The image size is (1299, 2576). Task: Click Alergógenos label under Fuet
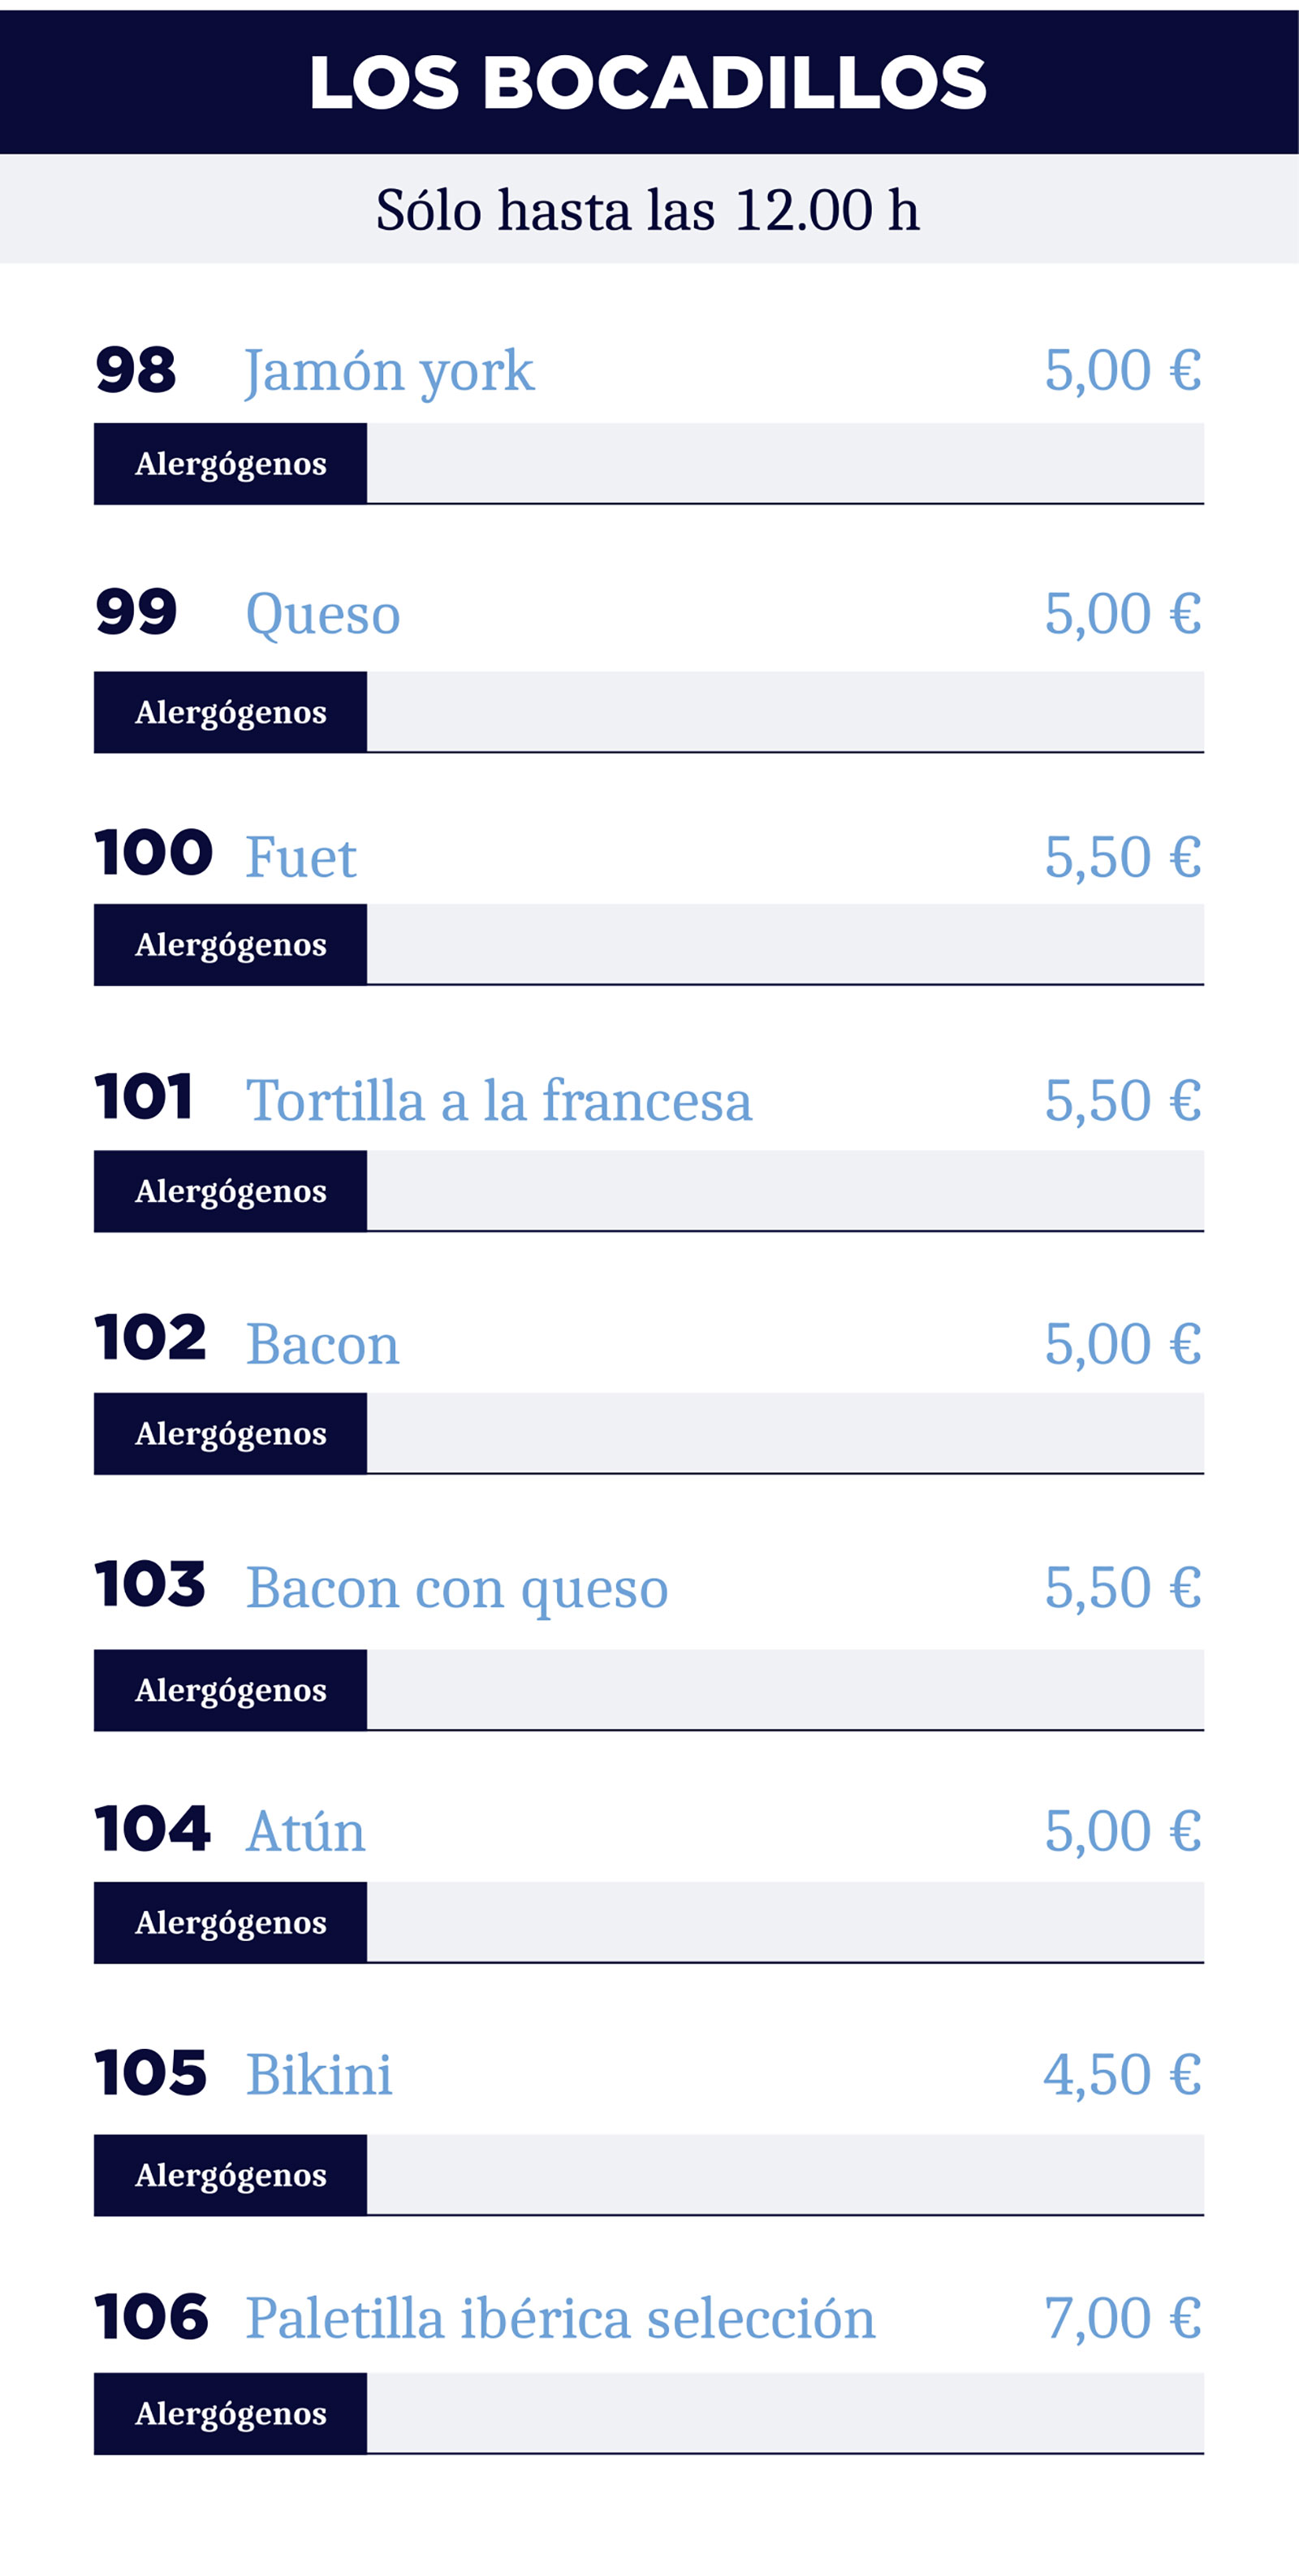[230, 945]
